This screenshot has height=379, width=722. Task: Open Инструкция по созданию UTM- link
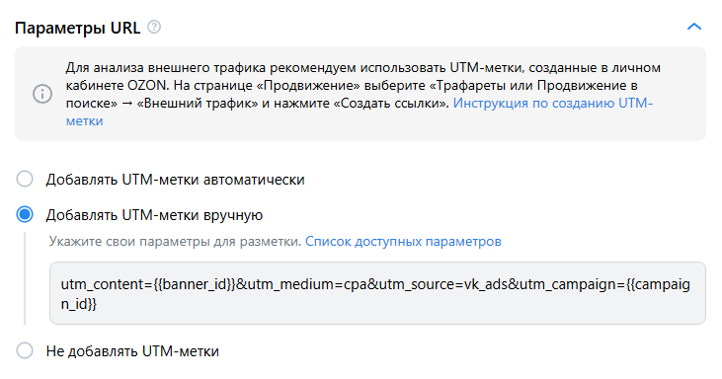552,103
